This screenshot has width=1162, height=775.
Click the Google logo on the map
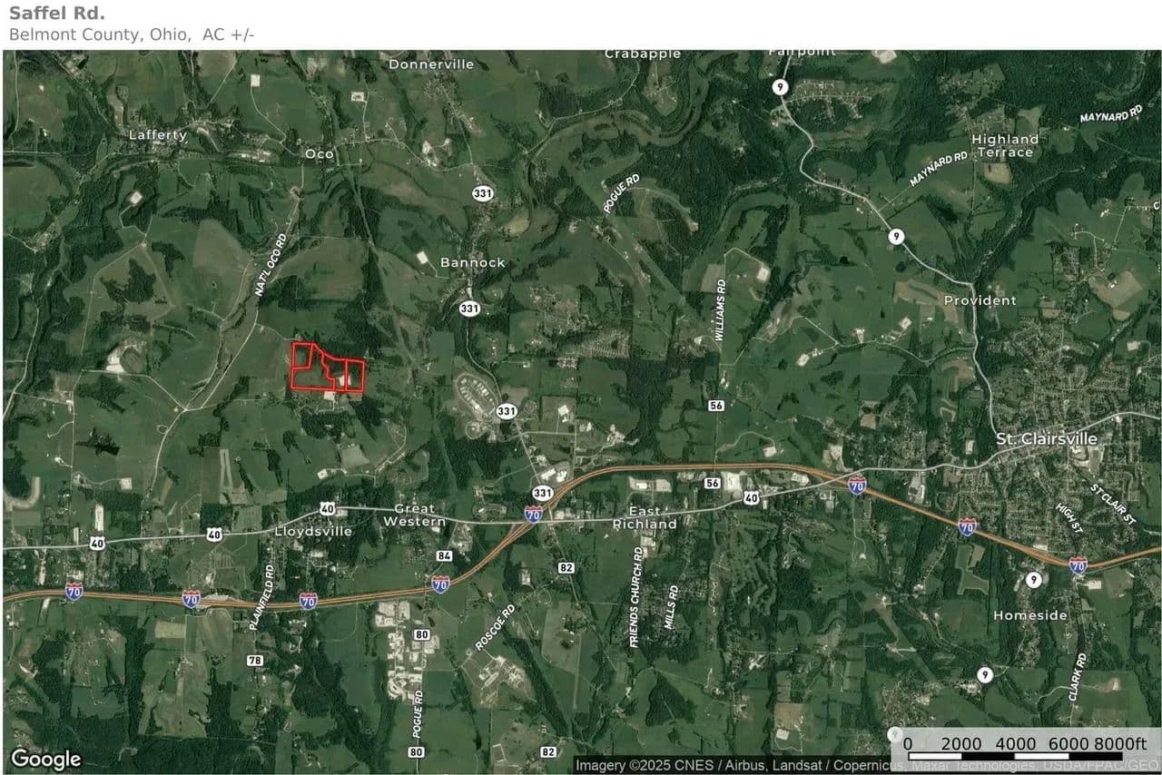coord(45,759)
